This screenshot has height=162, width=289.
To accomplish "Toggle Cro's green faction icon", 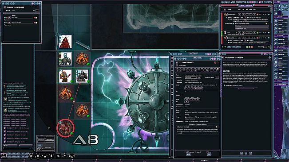I will coord(257,33).
